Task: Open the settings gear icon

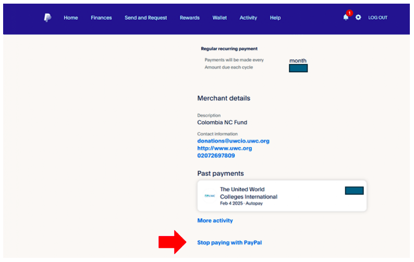Action: pos(358,17)
